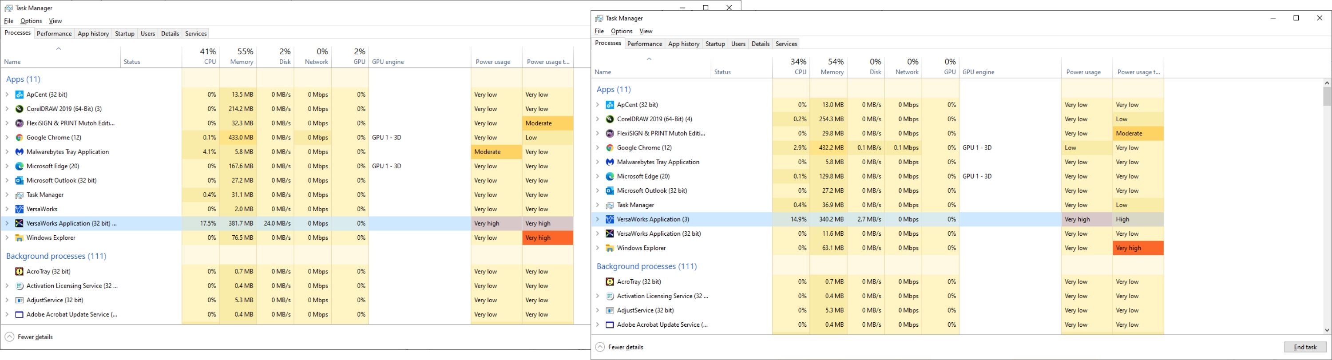1332x360 pixels.
Task: Click FlexiSIGN icon in left Task Manager
Action: (x=19, y=123)
